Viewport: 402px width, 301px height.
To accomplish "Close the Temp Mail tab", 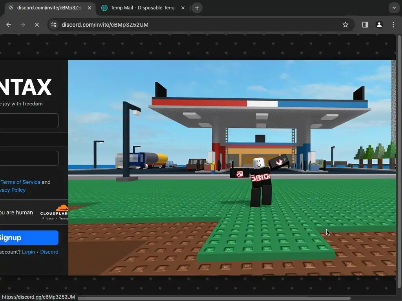I will click(x=183, y=8).
